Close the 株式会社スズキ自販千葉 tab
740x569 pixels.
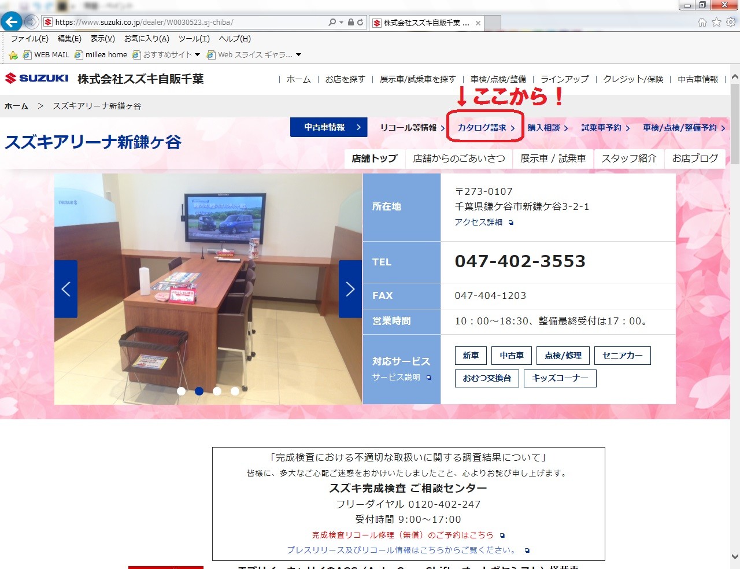click(x=478, y=23)
